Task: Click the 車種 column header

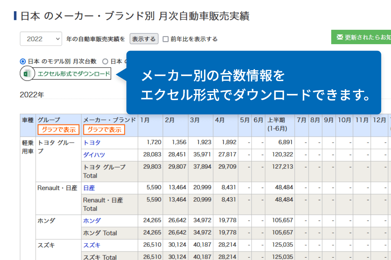Action: (x=28, y=125)
